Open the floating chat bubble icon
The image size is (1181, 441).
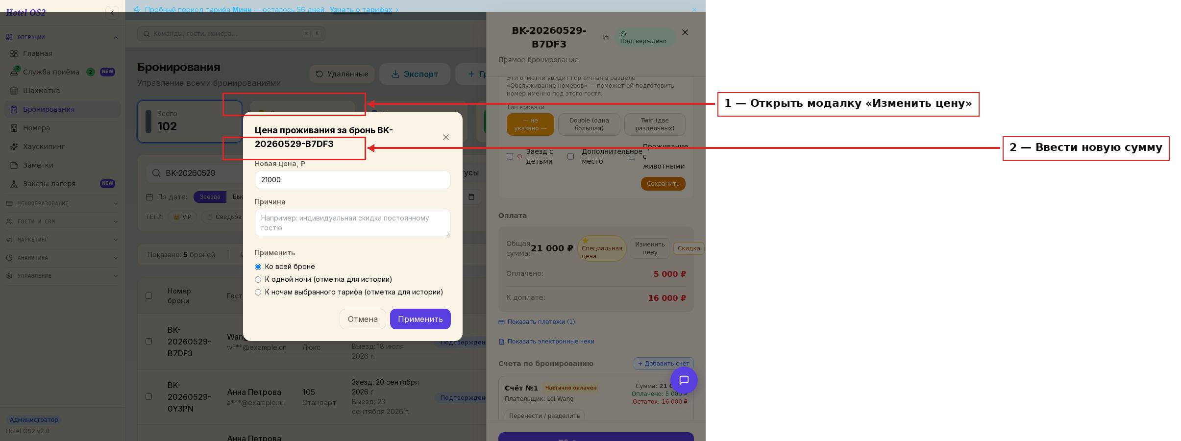[x=684, y=380]
